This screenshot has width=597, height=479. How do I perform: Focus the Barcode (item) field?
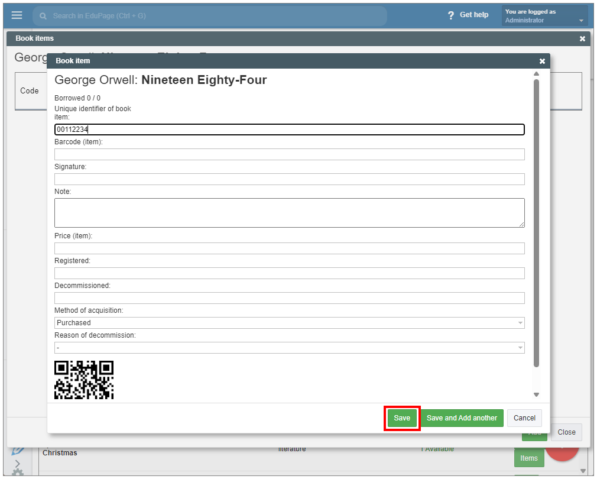click(289, 154)
